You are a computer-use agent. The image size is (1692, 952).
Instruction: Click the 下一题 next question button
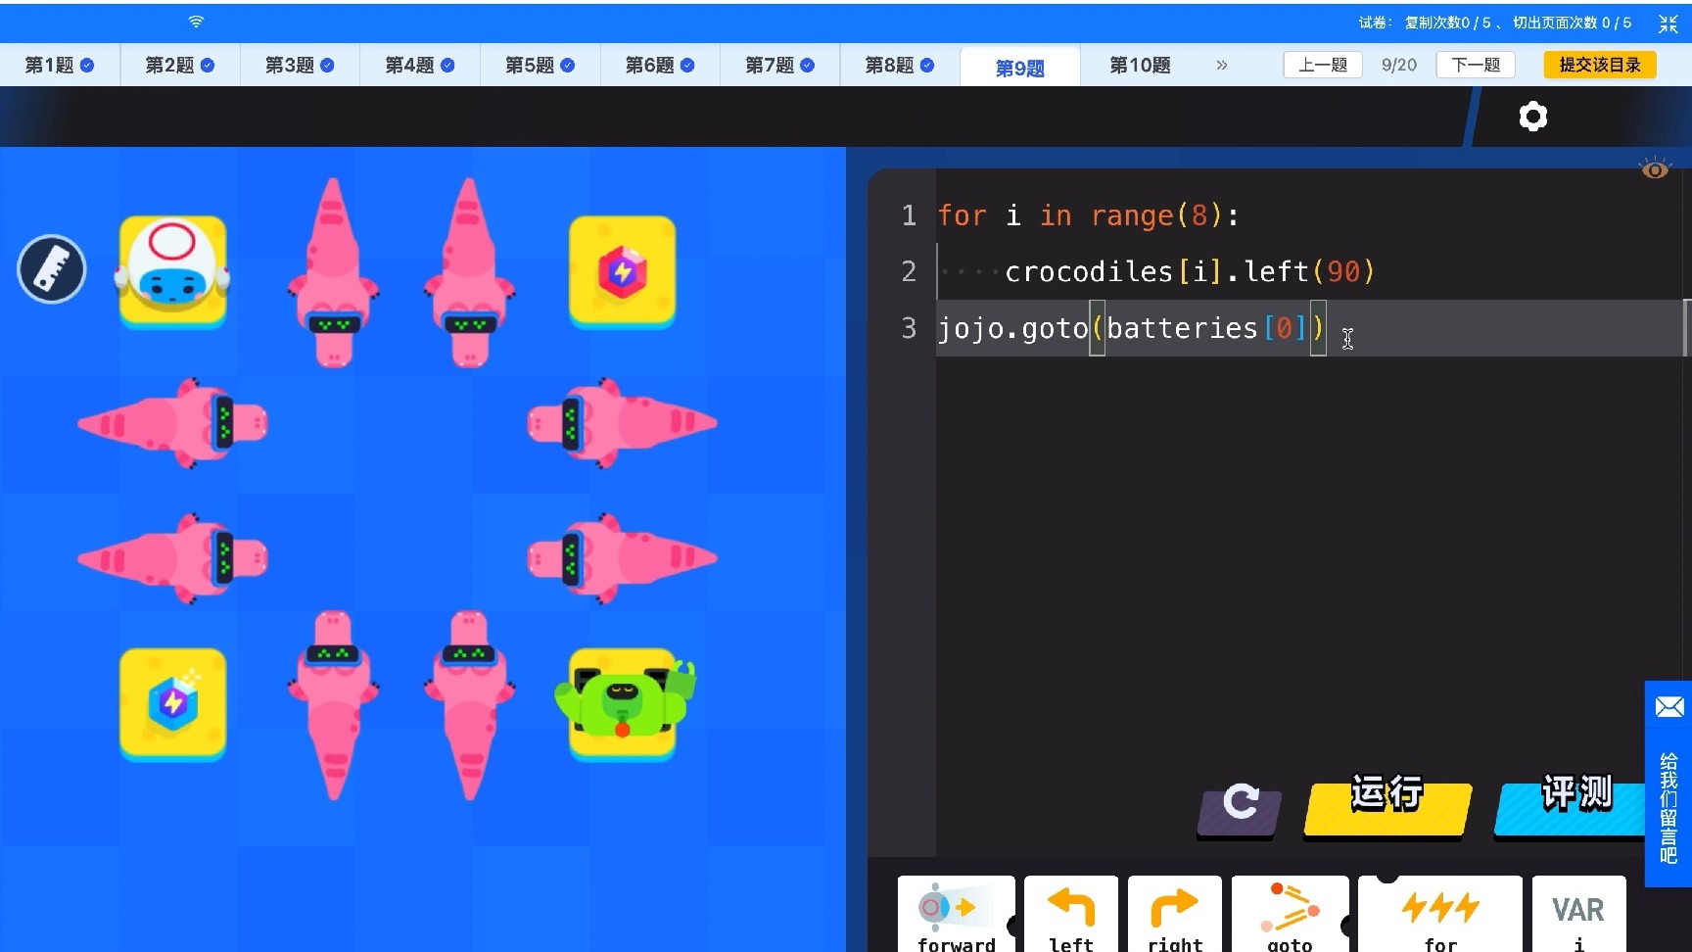[1476, 65]
